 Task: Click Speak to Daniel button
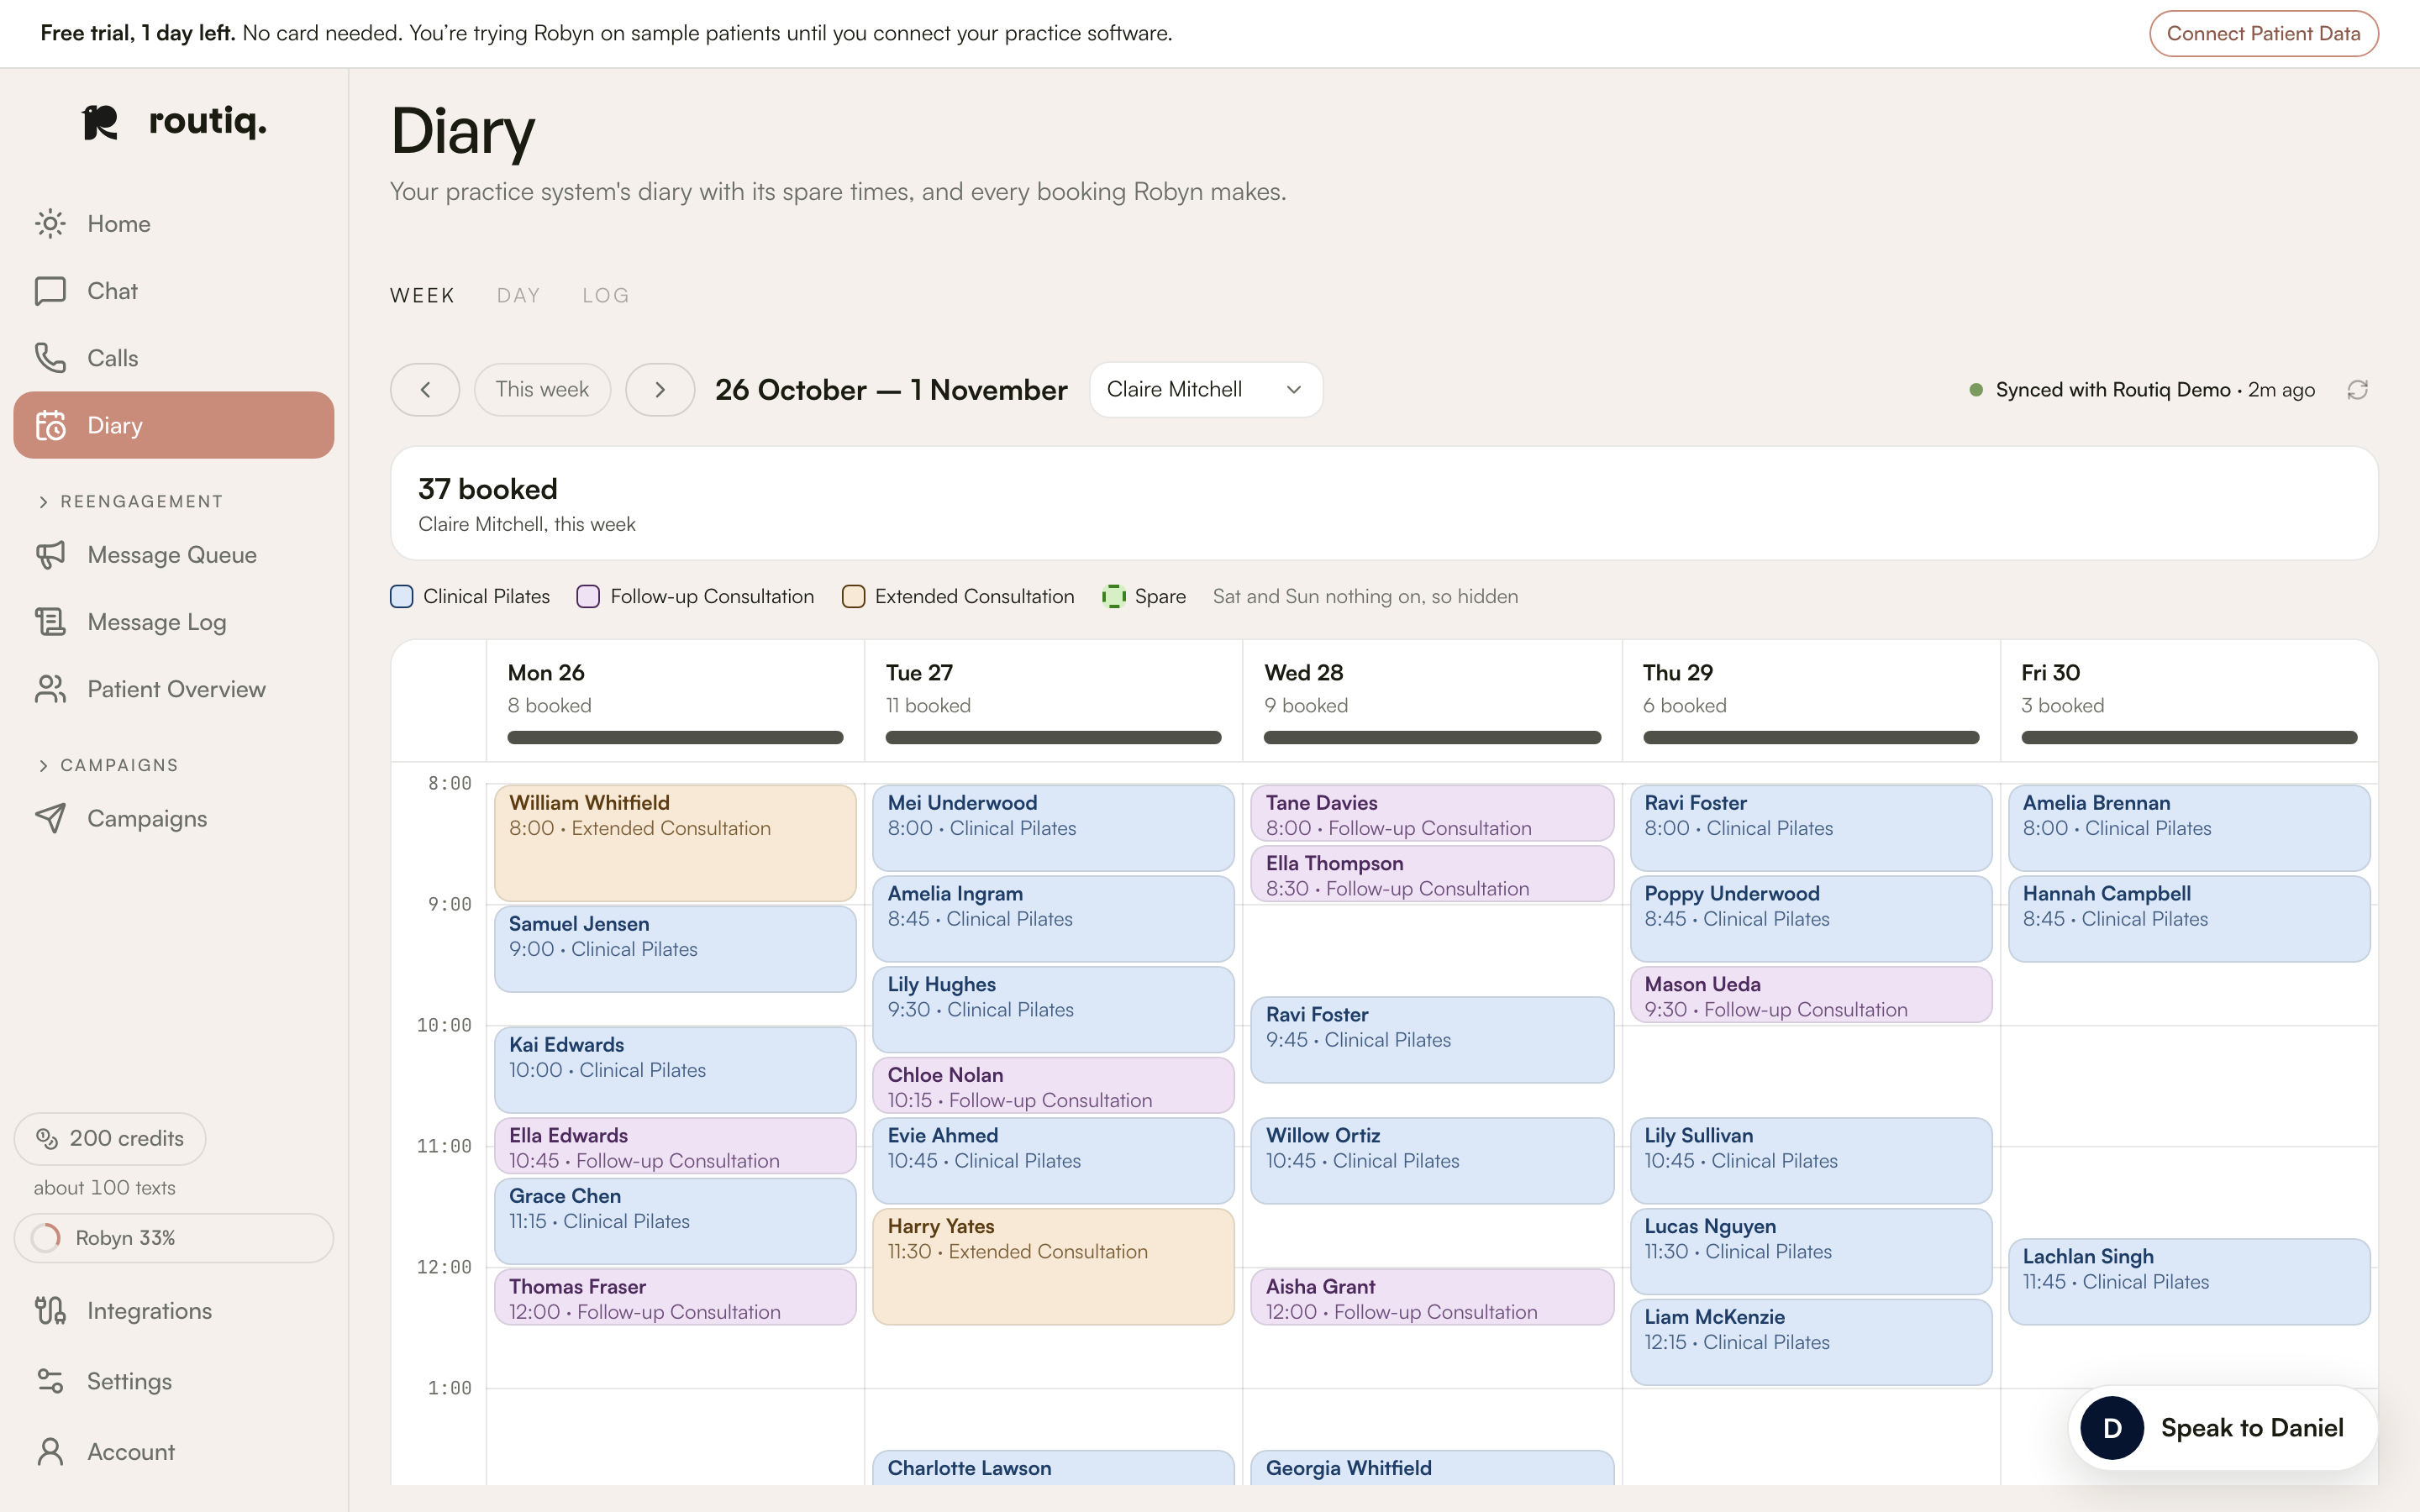tap(2222, 1428)
